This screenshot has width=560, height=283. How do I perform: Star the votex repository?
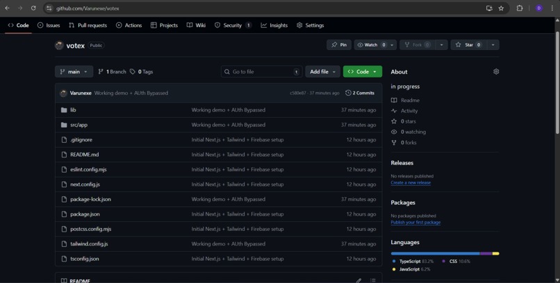click(468, 45)
